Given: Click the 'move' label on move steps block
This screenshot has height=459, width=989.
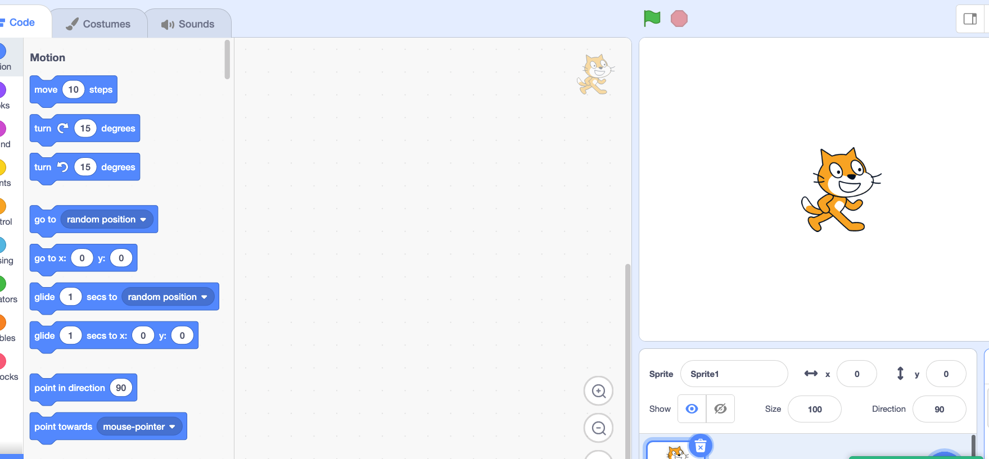Looking at the screenshot, I should tap(46, 90).
